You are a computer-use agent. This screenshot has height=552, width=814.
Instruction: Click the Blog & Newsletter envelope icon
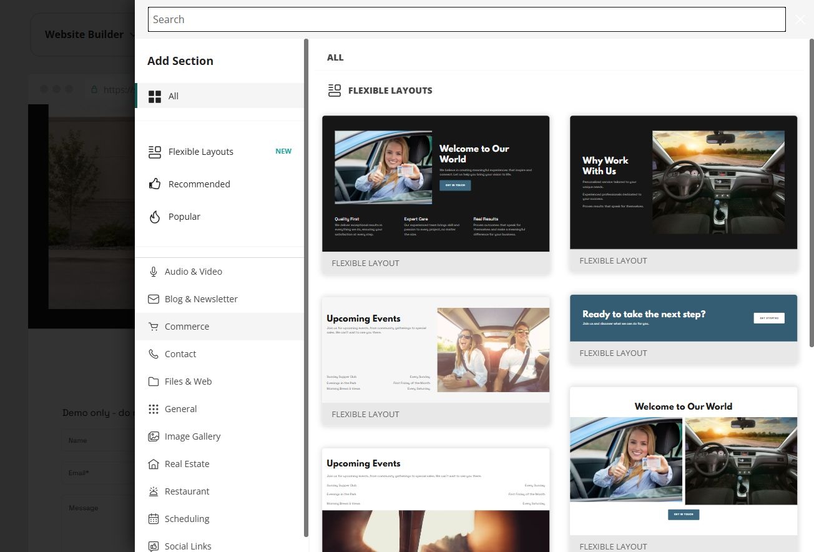point(154,299)
